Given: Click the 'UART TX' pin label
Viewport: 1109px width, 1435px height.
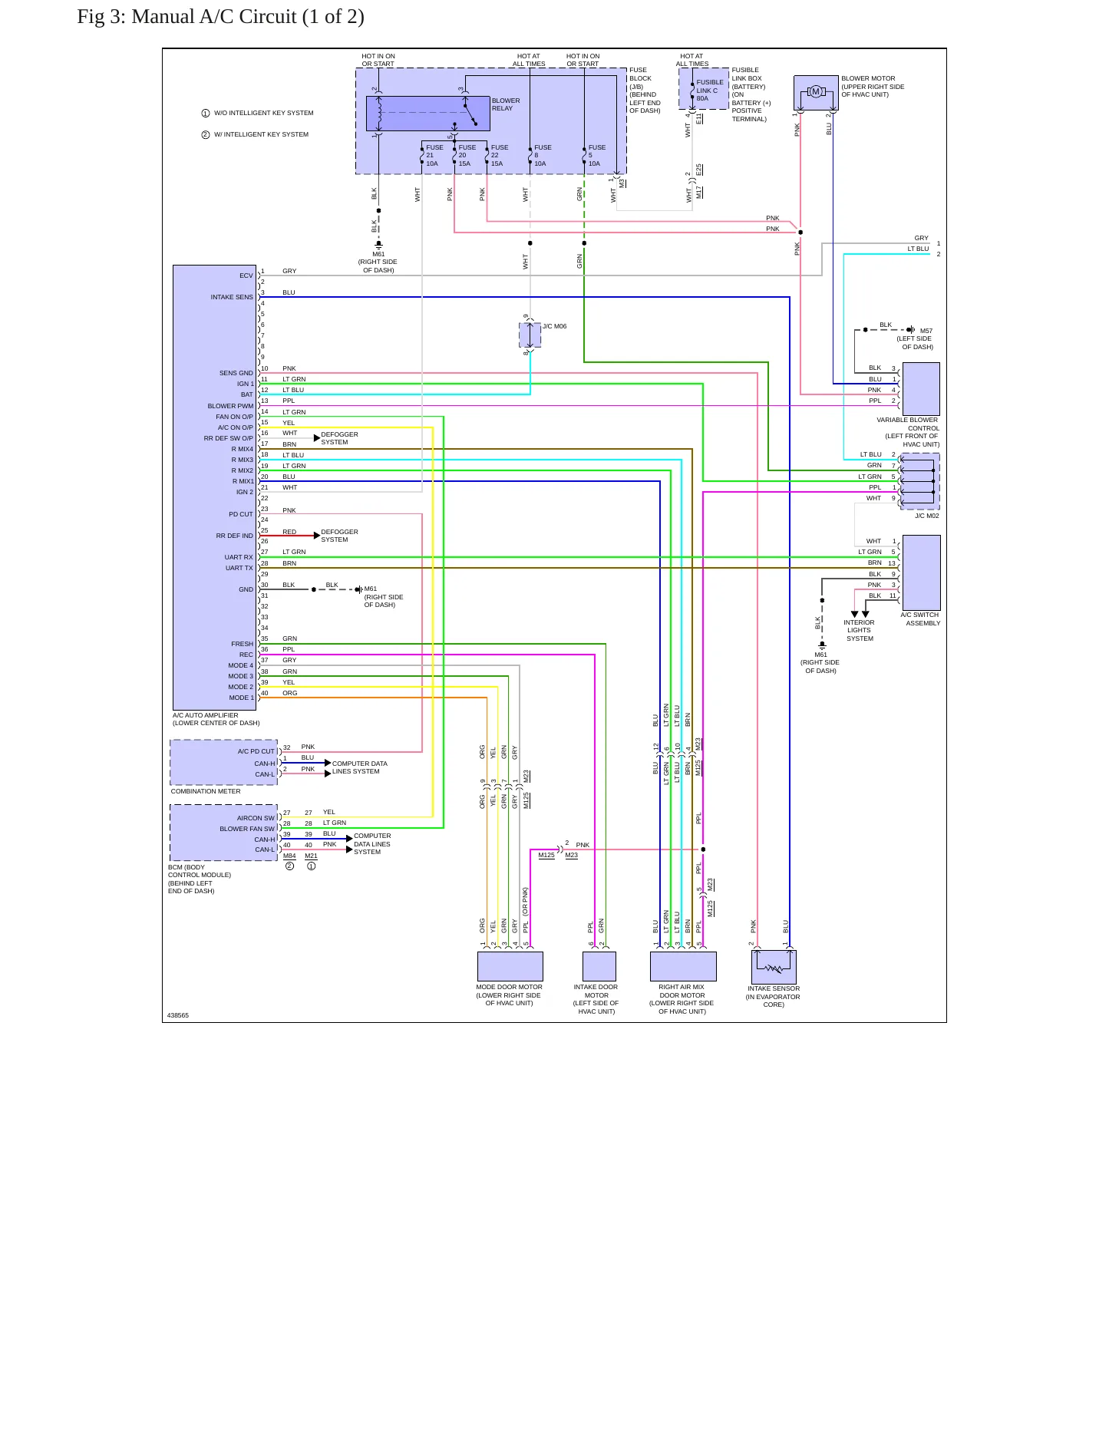Looking at the screenshot, I should pos(239,569).
